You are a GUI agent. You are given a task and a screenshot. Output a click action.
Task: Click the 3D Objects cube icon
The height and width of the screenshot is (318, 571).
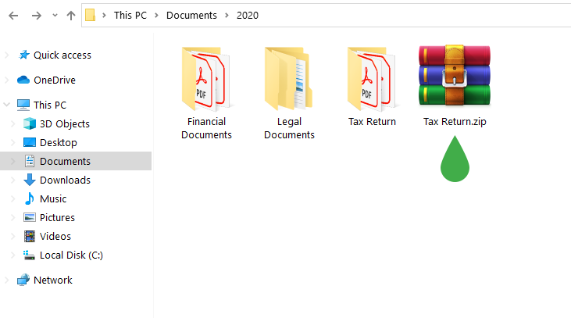[30, 124]
